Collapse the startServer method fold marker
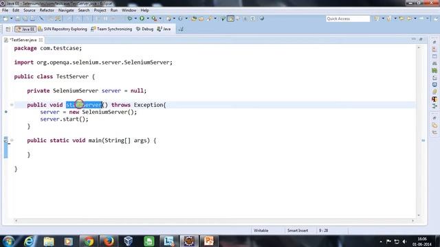Image resolution: width=440 pixels, height=247 pixels. (x=12, y=105)
